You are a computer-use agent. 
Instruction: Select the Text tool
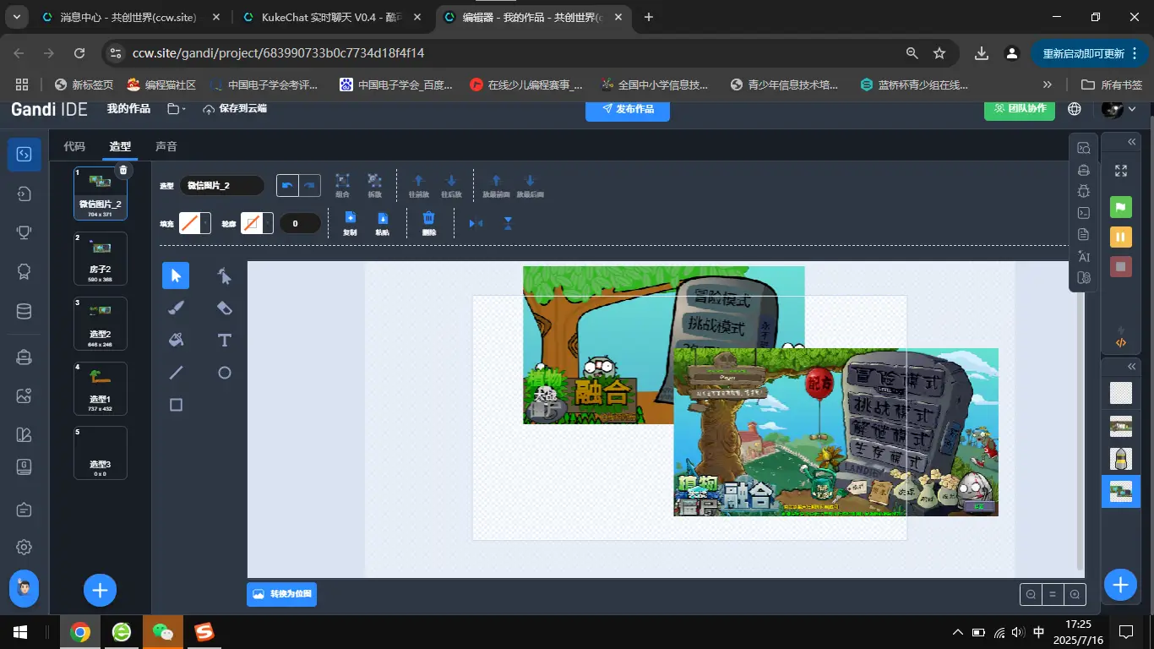pyautogui.click(x=224, y=340)
